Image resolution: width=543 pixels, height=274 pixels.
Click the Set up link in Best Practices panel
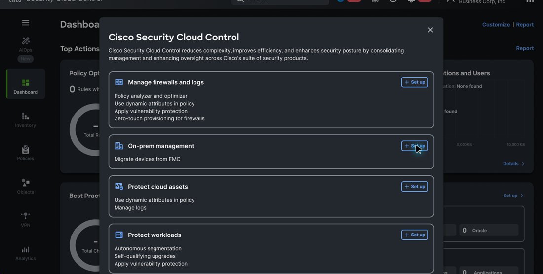click(x=513, y=196)
